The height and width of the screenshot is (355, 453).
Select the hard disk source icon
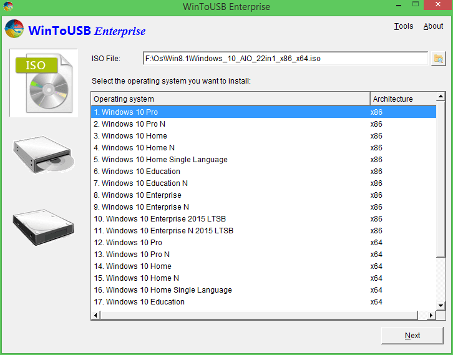(43, 227)
